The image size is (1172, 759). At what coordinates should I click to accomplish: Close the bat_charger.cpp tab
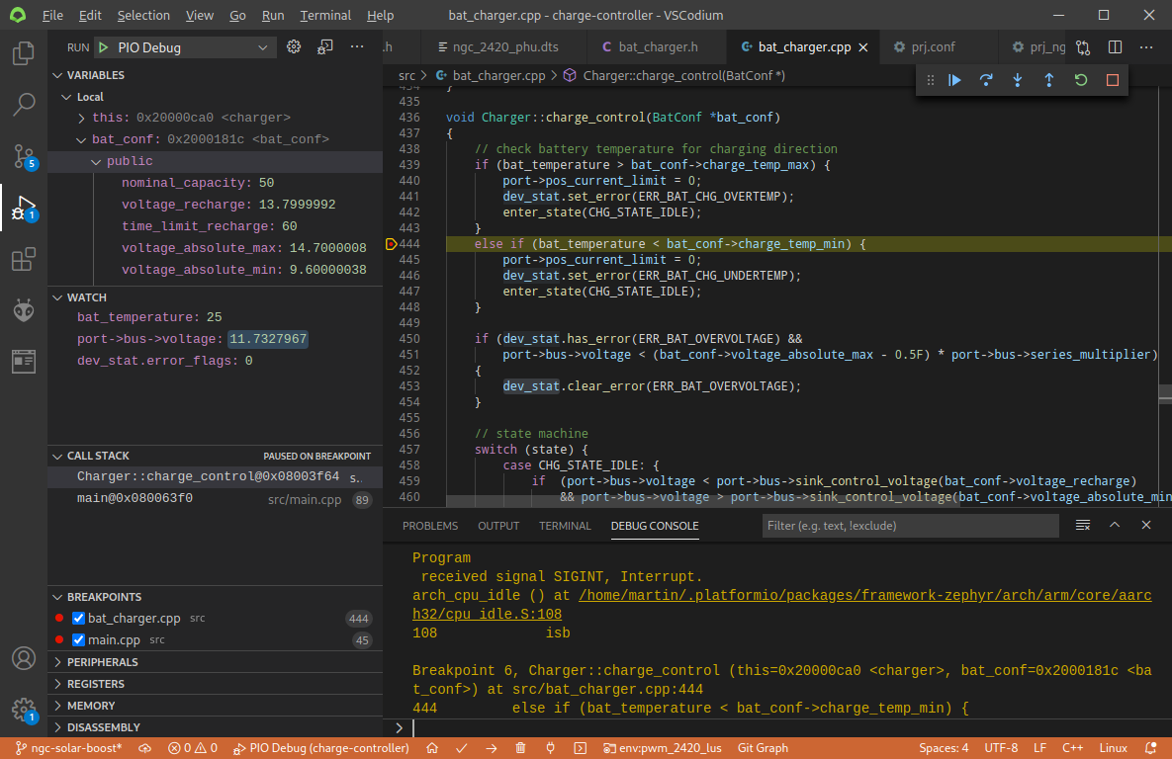[863, 47]
